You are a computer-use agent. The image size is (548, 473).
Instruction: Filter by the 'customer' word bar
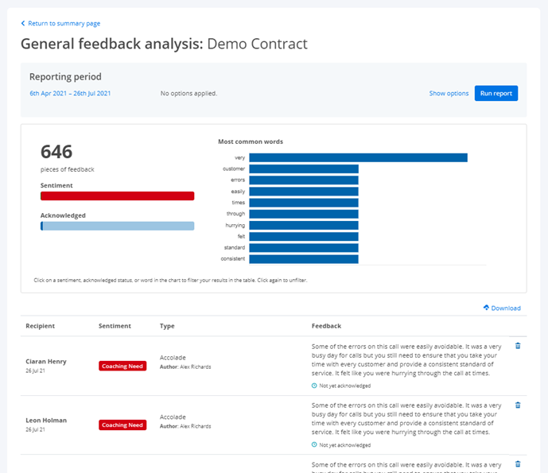coord(304,169)
